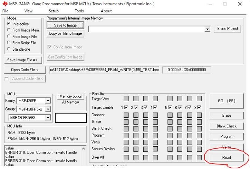Image resolution: width=250 pixels, height=169 pixels.
Task: Toggle Target Enable checkbox 1
Action: pyautogui.click(x=126, y=107)
